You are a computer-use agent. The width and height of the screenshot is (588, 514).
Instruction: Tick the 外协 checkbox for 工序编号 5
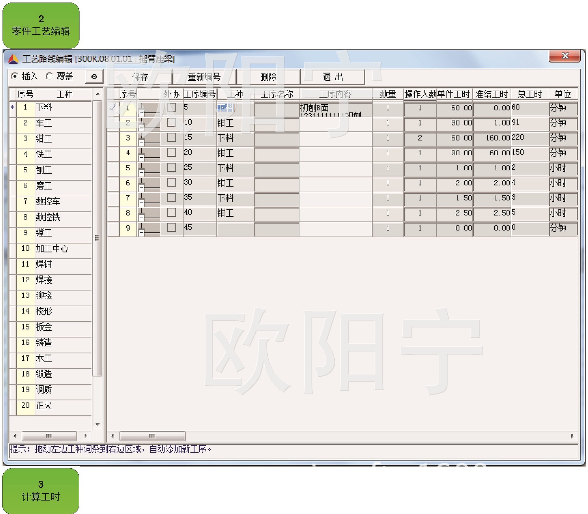click(x=171, y=107)
